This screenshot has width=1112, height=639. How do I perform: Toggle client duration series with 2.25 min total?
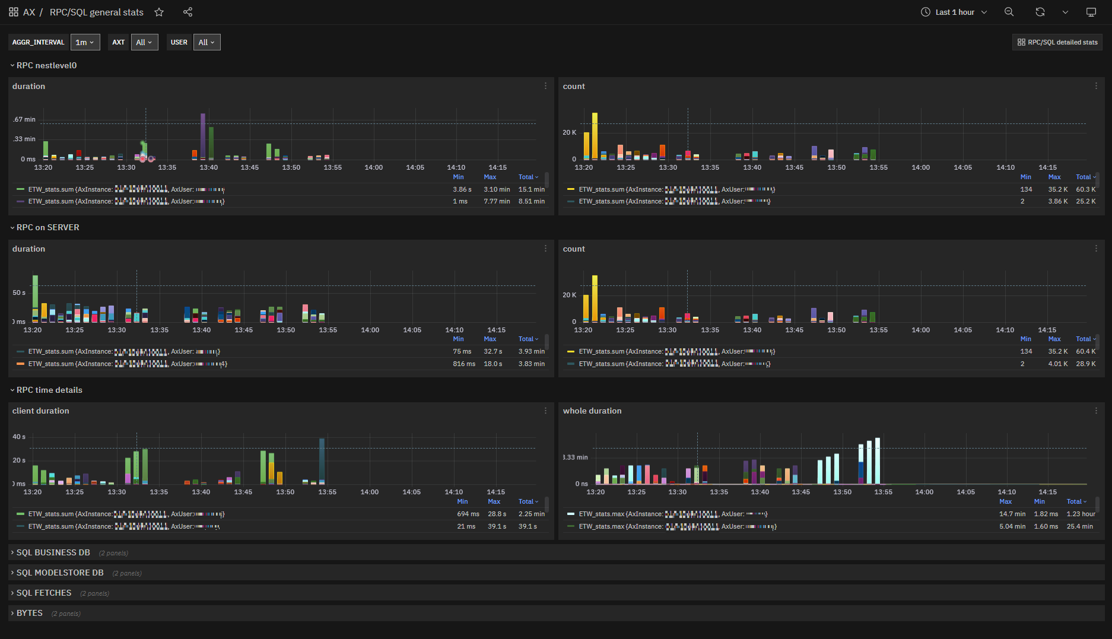[126, 514]
